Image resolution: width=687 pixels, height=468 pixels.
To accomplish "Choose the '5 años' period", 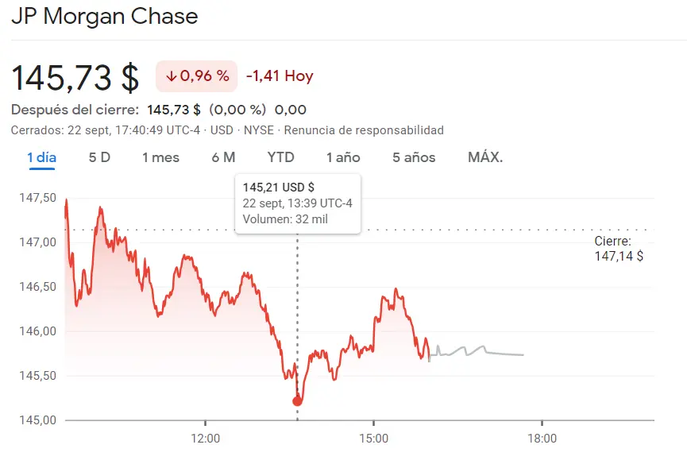I will (x=413, y=157).
